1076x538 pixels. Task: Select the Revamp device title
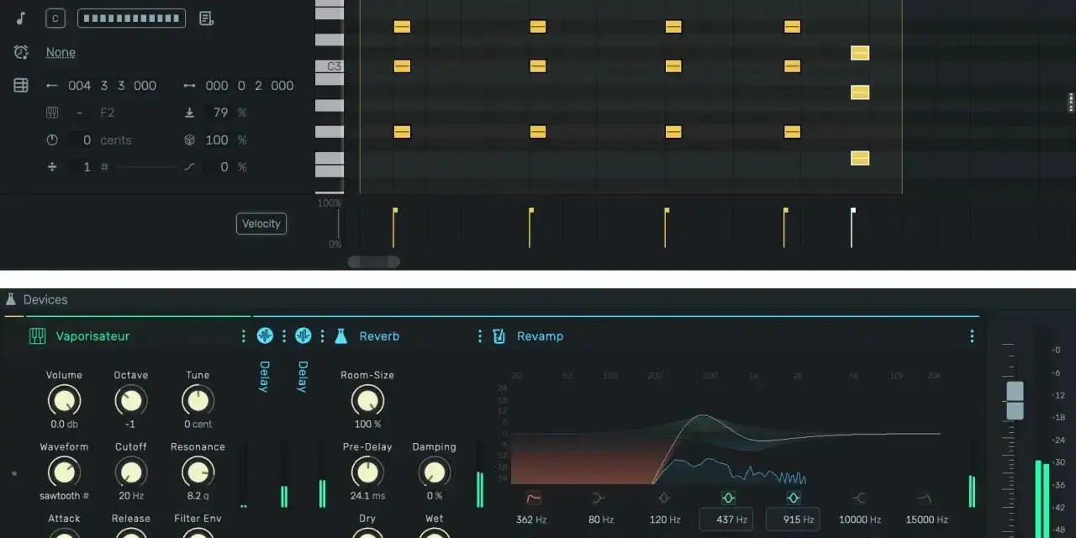(x=540, y=336)
